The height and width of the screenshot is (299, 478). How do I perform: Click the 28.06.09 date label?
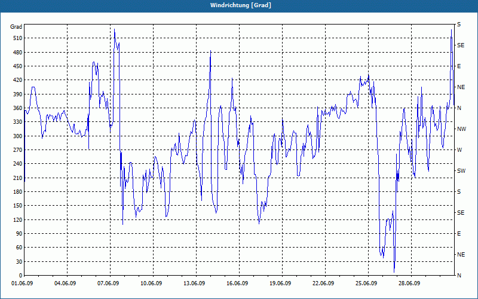point(409,283)
